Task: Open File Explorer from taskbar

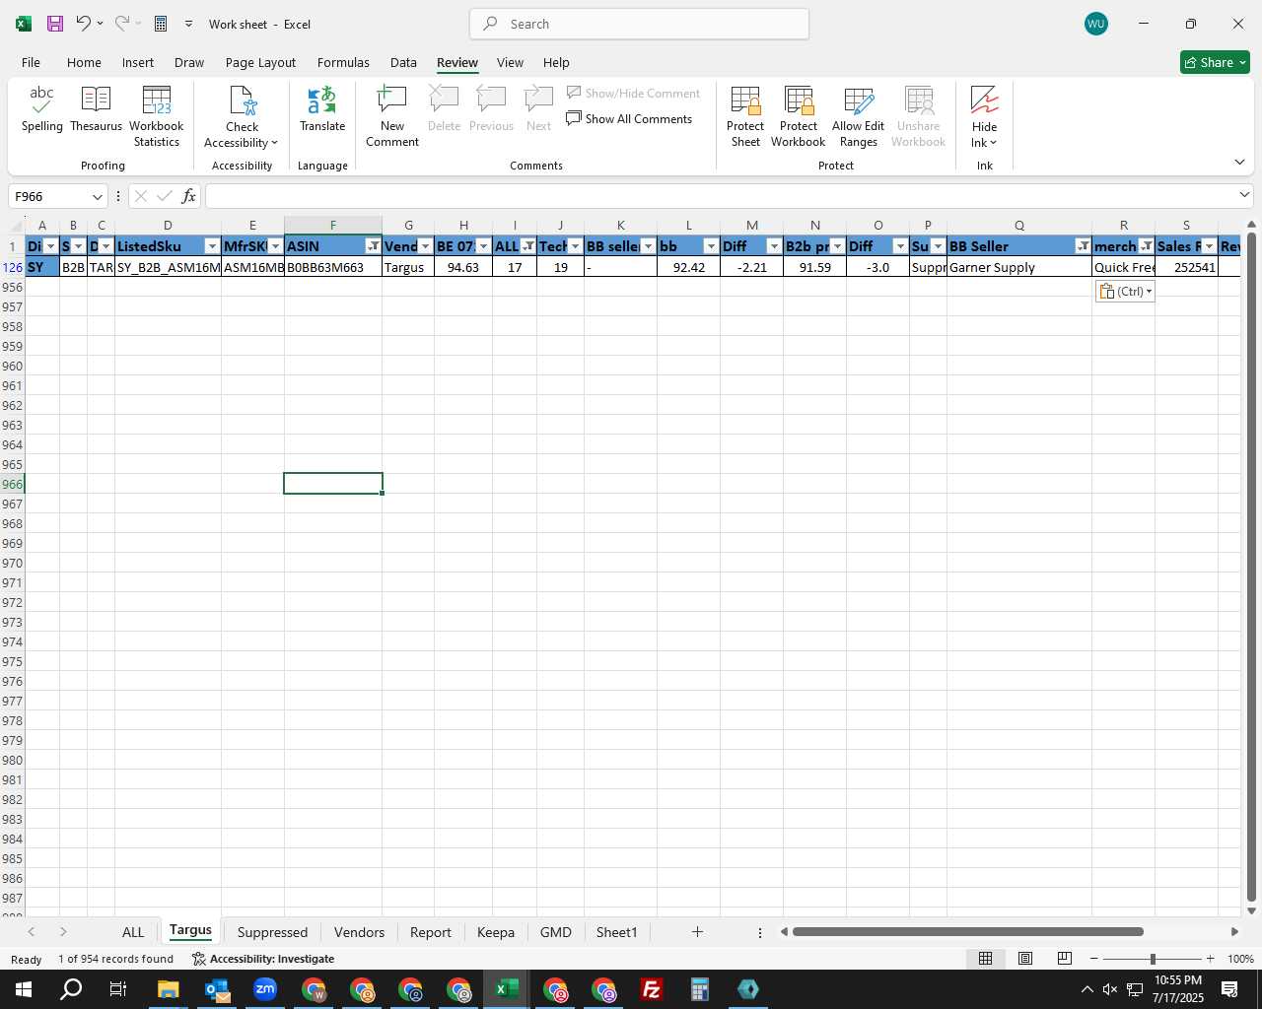Action: (168, 989)
